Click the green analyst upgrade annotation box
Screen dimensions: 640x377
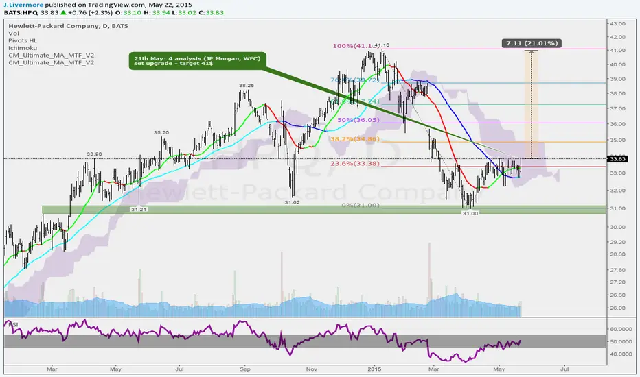tap(198, 61)
